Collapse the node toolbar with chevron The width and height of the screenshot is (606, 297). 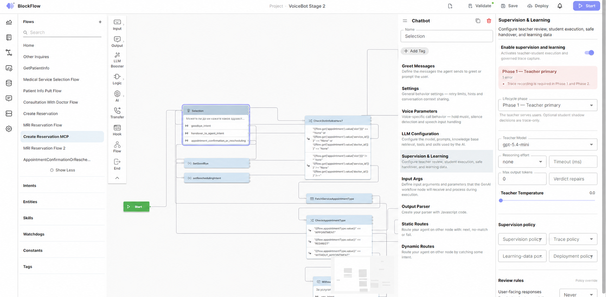coord(117,178)
